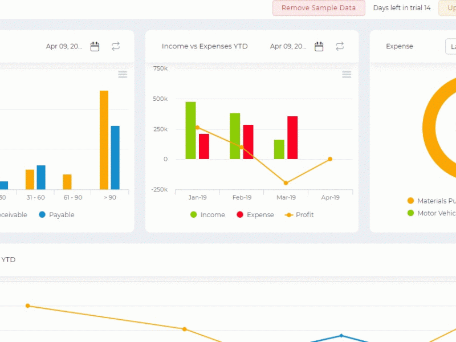Screen dimensions: 456x342
Task: Click the 'Days left in trial 14' text
Action: (x=402, y=8)
